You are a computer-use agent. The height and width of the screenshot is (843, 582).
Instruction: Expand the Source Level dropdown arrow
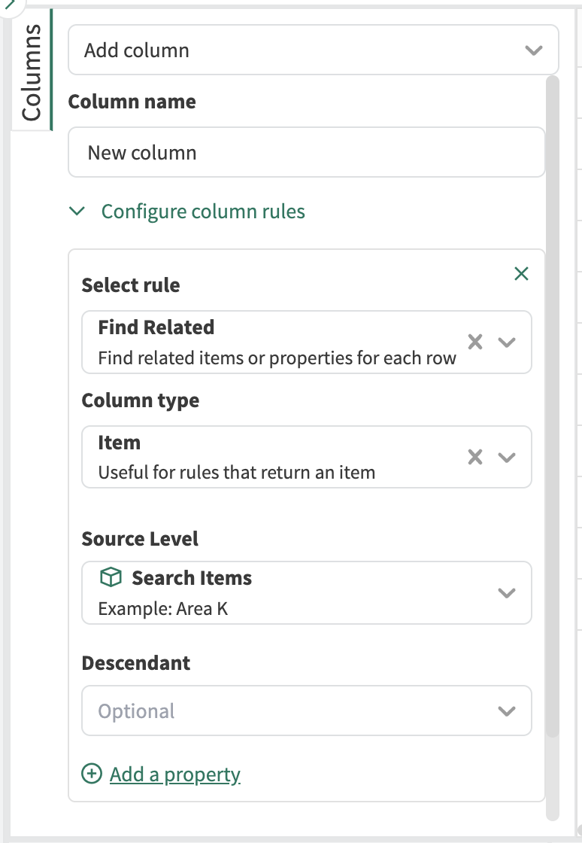[507, 593]
